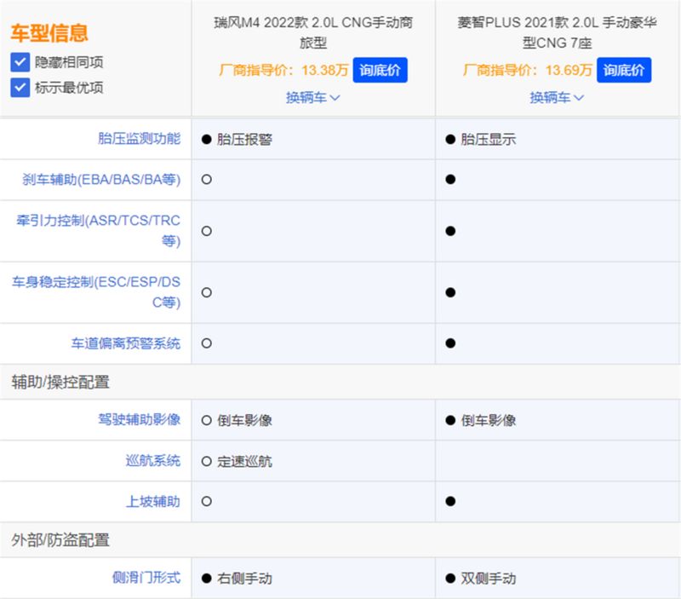Click the filled dot in 上坡辅助 row
Viewport: 681px width, 599px height.
450,502
